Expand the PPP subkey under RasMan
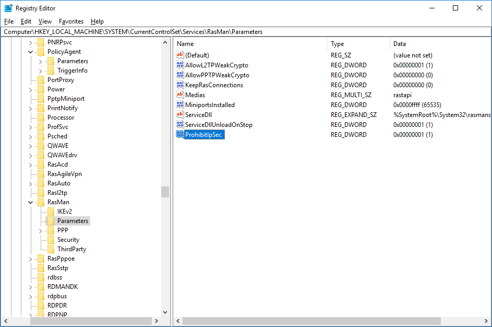This screenshot has width=492, height=327. coord(41,231)
